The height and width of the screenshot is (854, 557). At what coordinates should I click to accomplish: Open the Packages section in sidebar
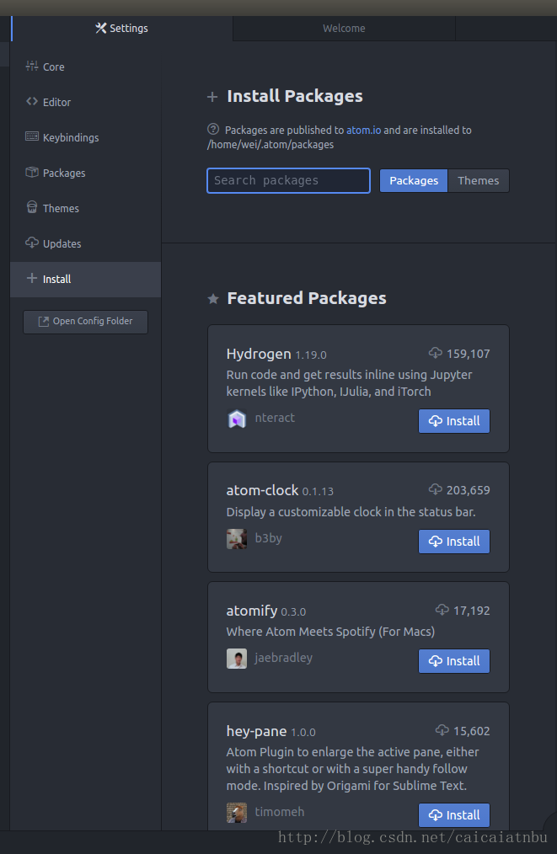click(x=64, y=173)
